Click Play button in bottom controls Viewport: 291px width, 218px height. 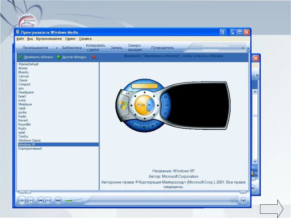pos(22,200)
